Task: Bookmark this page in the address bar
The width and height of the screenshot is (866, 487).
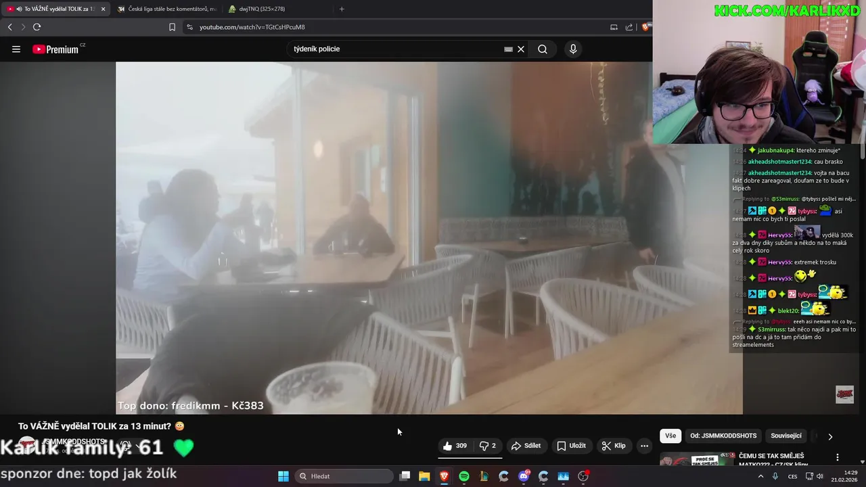Action: pos(172,27)
